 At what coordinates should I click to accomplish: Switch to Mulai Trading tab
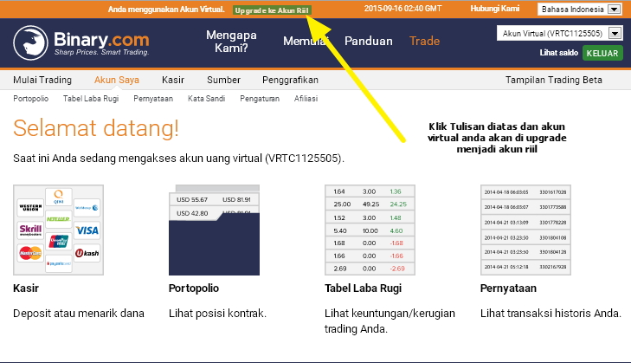(x=42, y=80)
